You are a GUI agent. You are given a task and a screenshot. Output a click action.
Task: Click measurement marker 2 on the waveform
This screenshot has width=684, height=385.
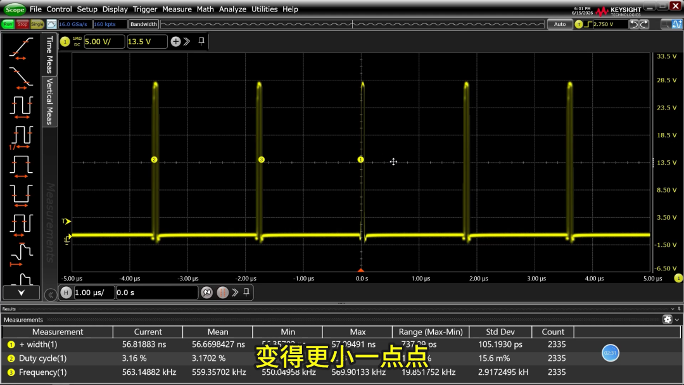[154, 160]
